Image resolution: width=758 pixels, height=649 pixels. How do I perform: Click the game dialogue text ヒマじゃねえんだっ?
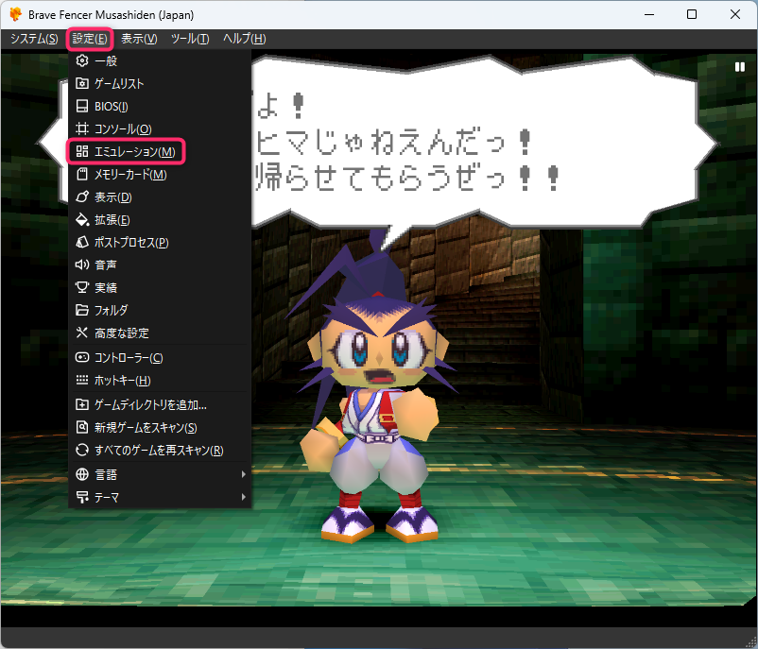[x=393, y=143]
